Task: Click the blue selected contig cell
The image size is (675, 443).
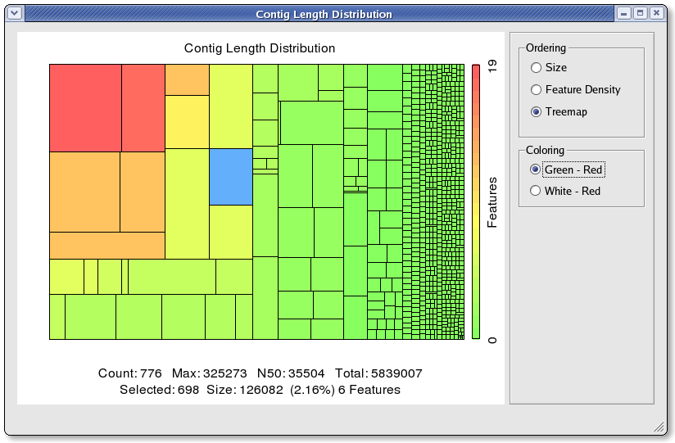Action: click(230, 176)
